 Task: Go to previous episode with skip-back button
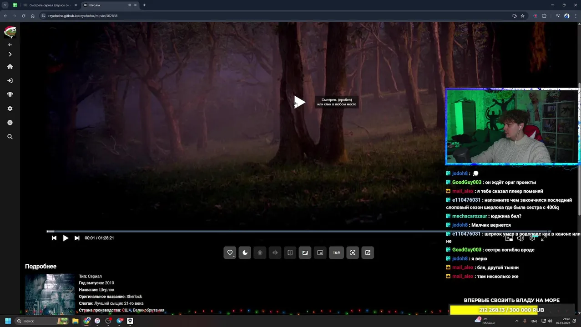[54, 238]
